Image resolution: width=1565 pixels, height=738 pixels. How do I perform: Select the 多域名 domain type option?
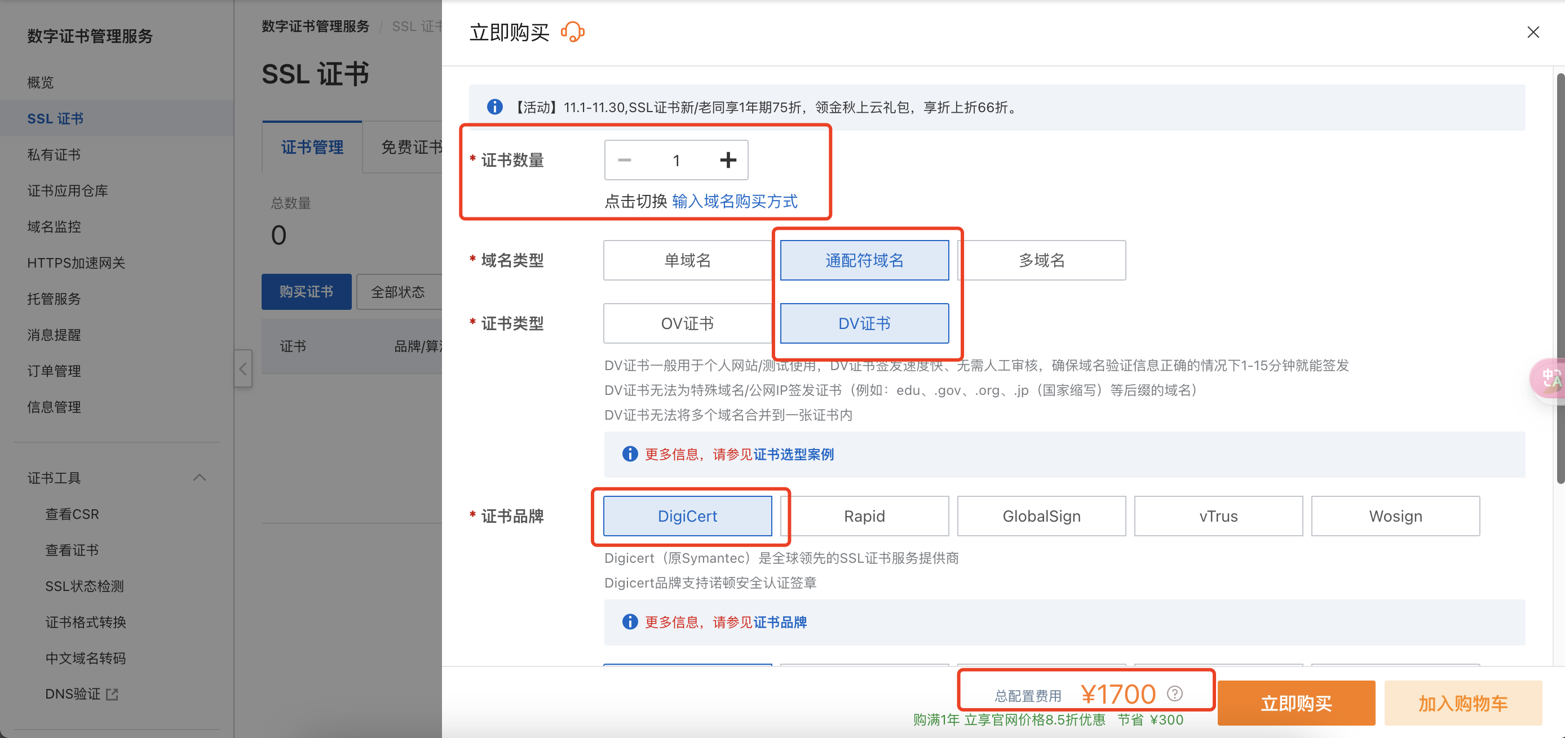click(1041, 260)
